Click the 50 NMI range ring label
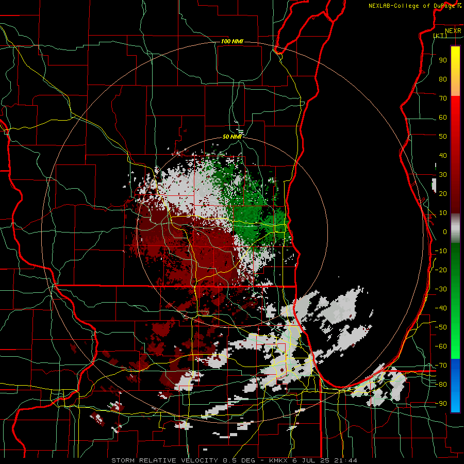Image resolution: width=464 pixels, height=464 pixels. point(232,137)
